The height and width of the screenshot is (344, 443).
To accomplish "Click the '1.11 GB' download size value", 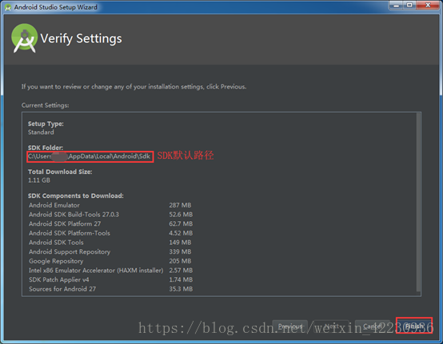I will (39, 180).
